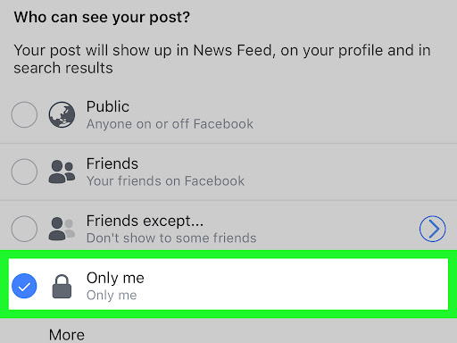Toggle the Only me checked radio button
The width and height of the screenshot is (457, 343).
24,286
